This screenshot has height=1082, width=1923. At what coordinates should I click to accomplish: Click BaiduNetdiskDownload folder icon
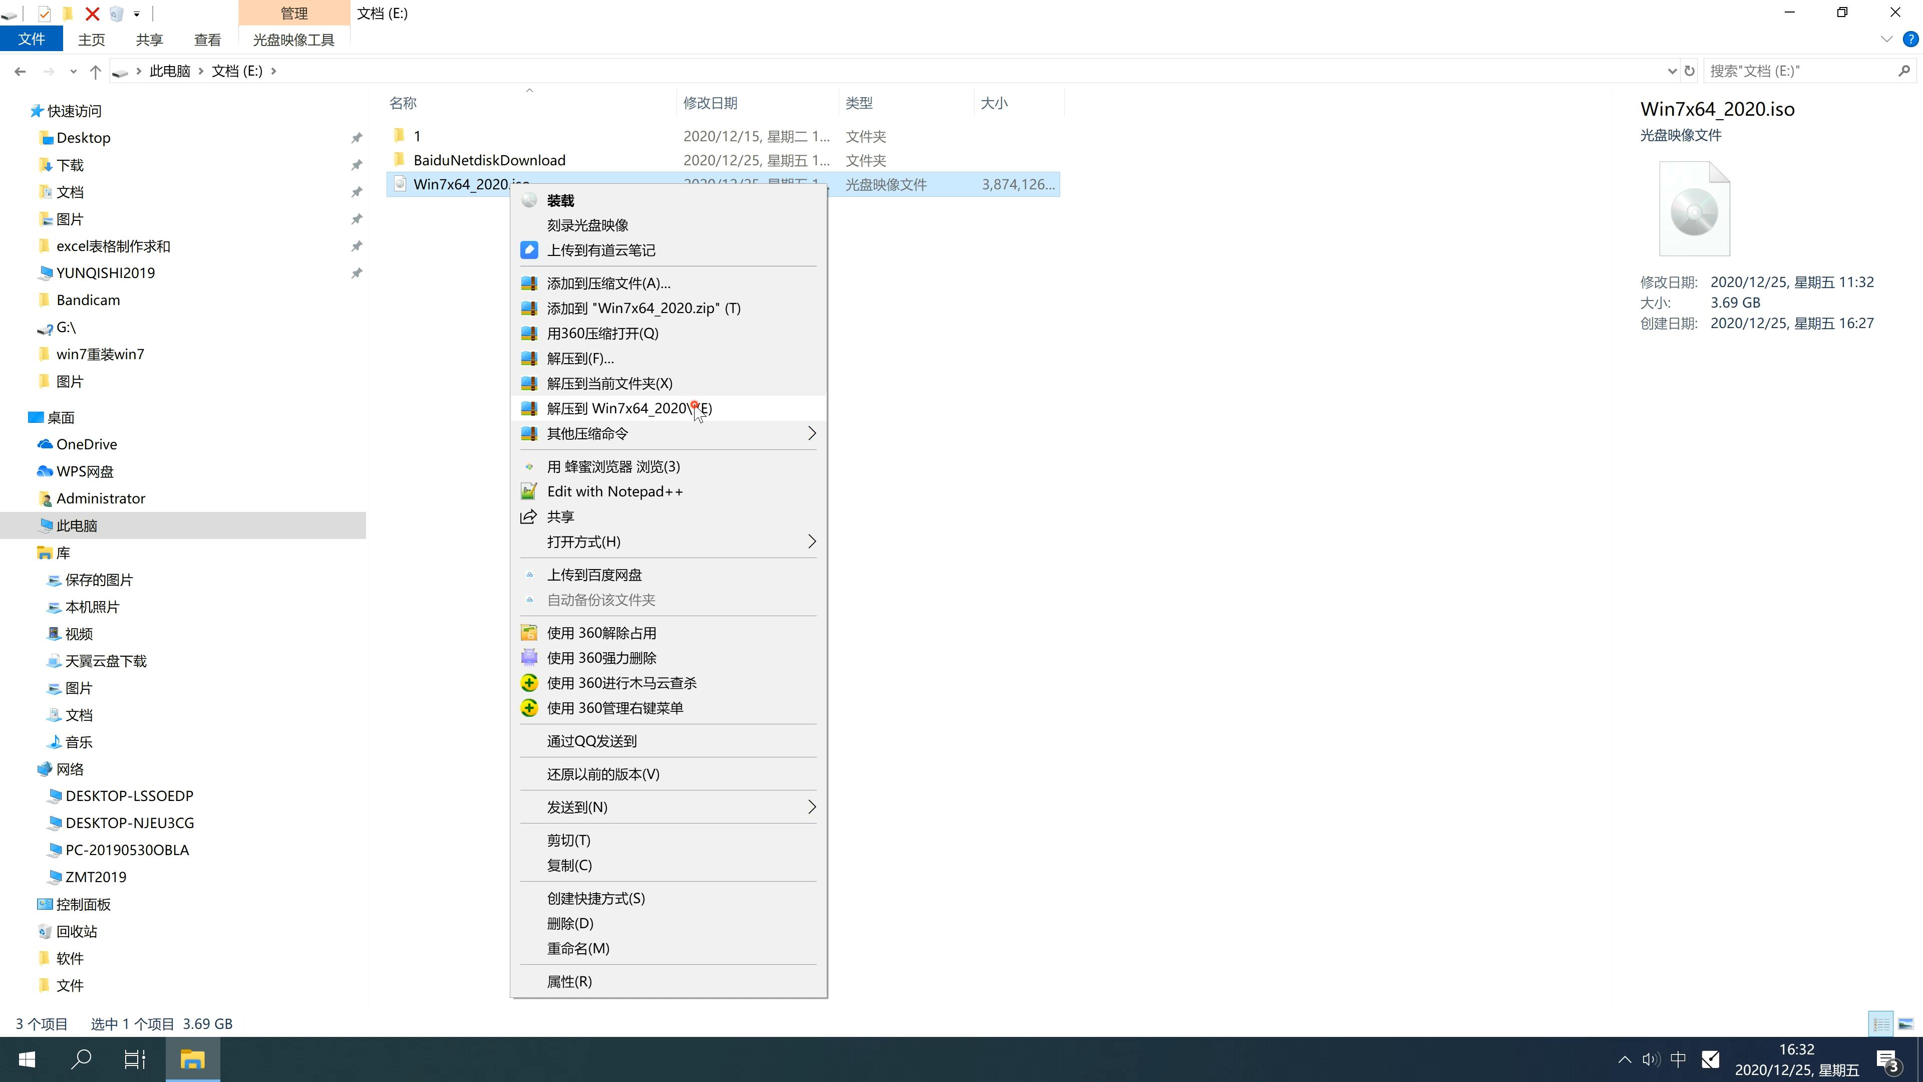(398, 160)
